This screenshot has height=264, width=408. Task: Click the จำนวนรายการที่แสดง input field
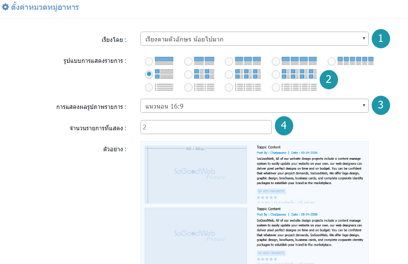click(x=206, y=127)
